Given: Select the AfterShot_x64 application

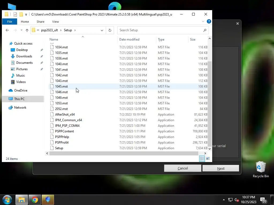Looking at the screenshot, I should (65, 115).
